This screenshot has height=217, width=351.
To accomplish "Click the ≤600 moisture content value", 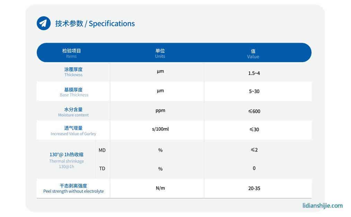I will click(253, 111).
